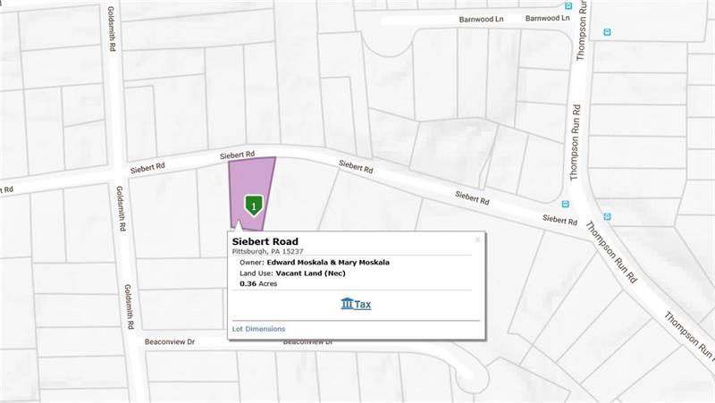715x403 pixels.
Task: Click the transit stop icon east of Thompson Run Rd intersection
Action: pyautogui.click(x=607, y=216)
